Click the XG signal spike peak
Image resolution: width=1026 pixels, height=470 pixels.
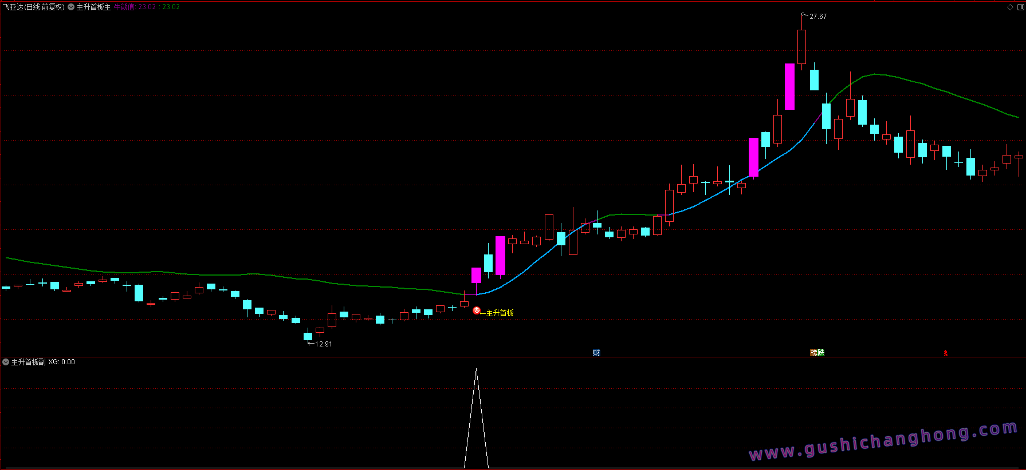476,369
